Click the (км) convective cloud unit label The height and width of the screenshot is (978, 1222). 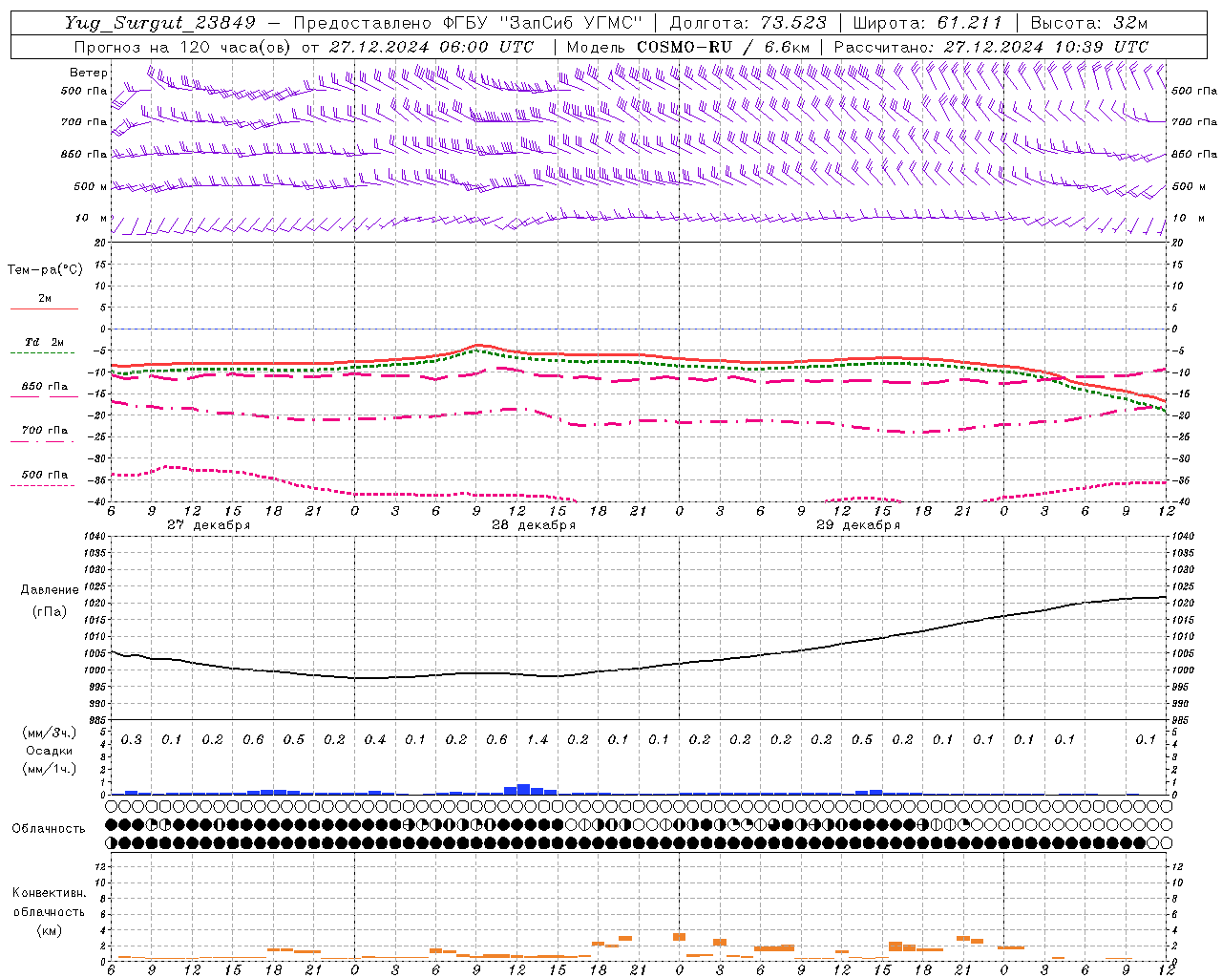coord(49,930)
